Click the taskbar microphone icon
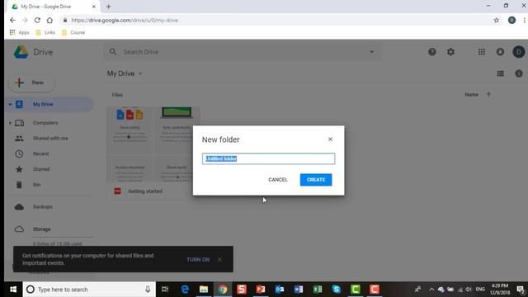This screenshot has width=528, height=297. tap(148, 290)
